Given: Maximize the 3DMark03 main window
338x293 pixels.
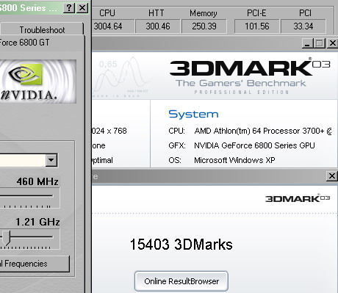Looking at the screenshot, I should coord(319,43).
